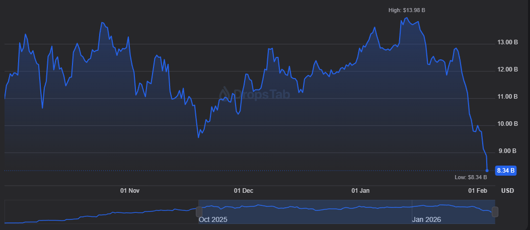
Task: Grab the left range navigator handle
Action: [198, 211]
